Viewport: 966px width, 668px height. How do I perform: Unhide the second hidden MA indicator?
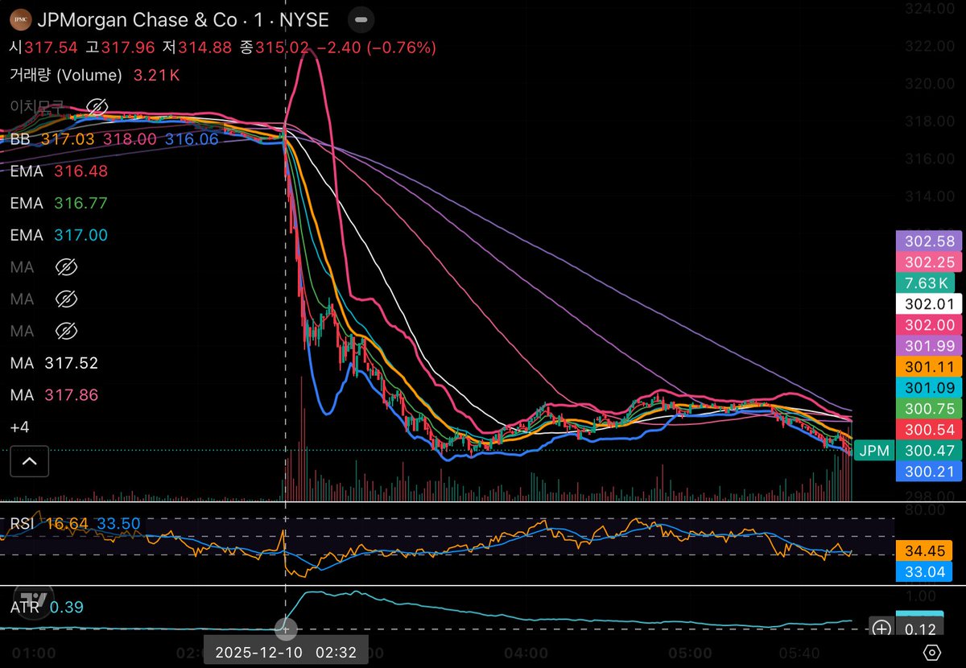pos(68,299)
